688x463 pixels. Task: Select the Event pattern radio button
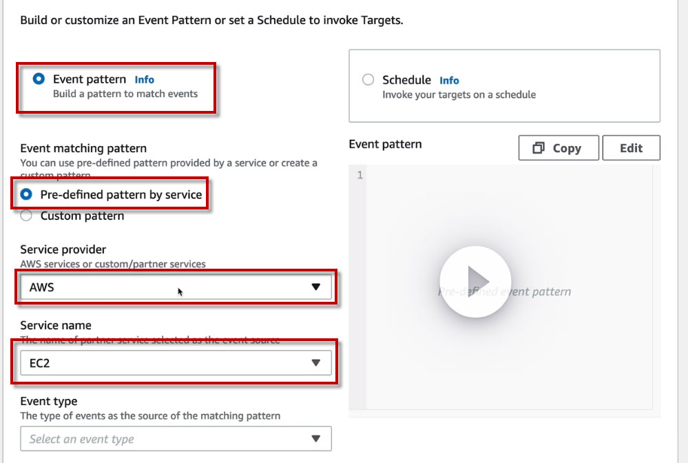pos(39,79)
